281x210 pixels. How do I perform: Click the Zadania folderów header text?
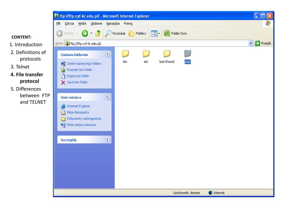click(x=74, y=55)
